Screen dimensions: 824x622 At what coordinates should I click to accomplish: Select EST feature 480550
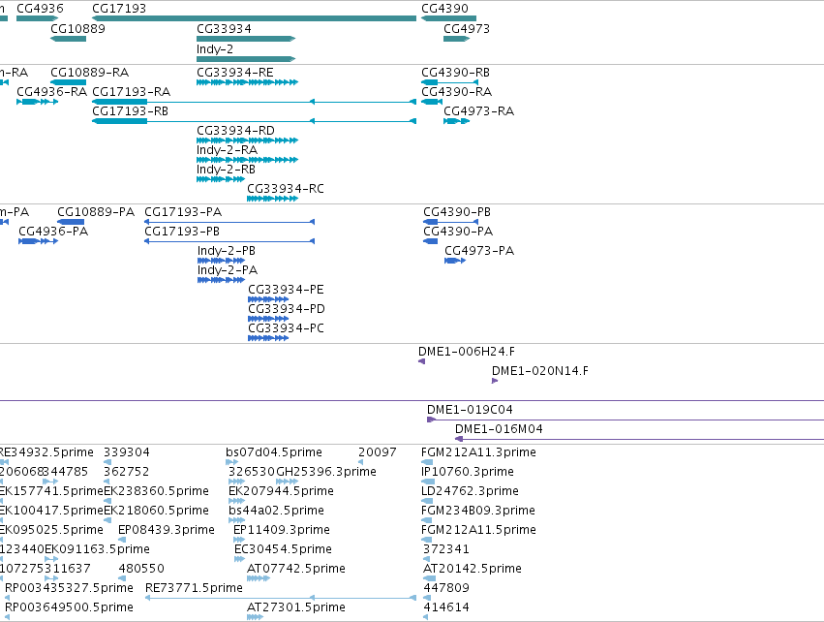[141, 570]
